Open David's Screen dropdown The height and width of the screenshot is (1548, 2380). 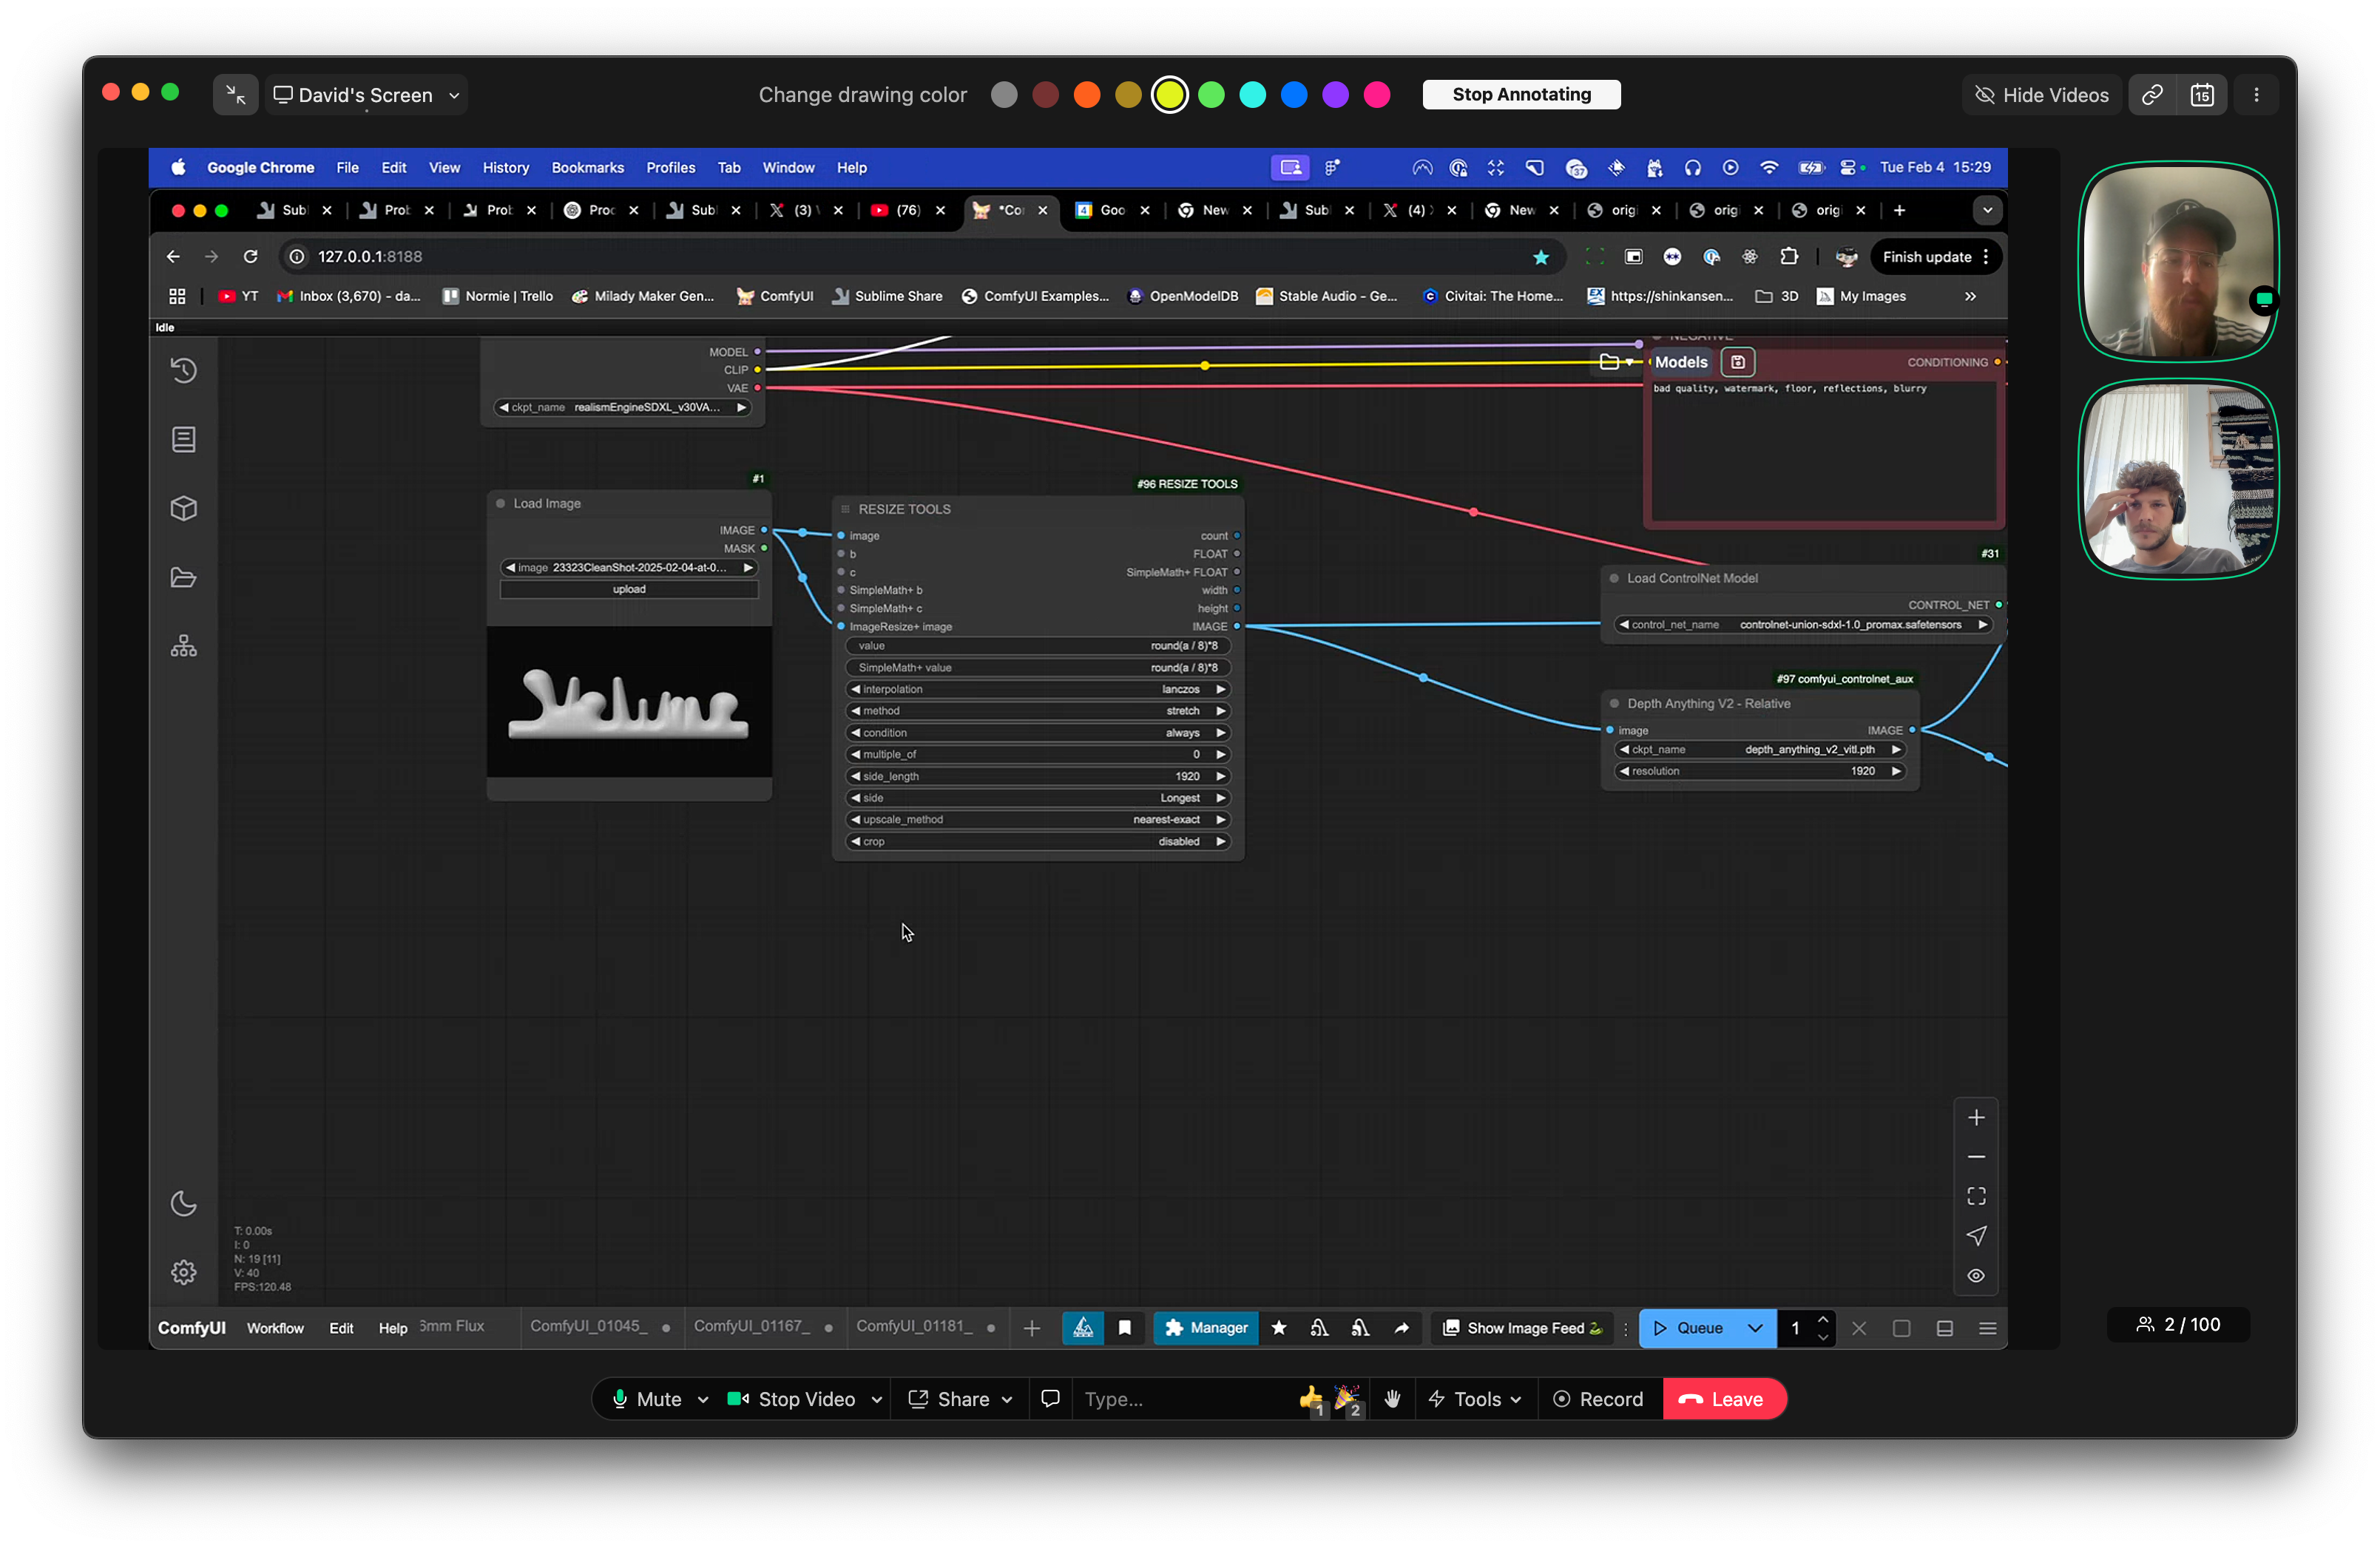[366, 94]
